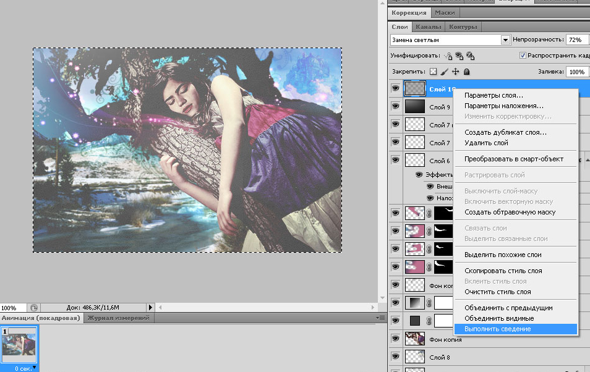
Task: Select Объединить с предыдущим menu item
Action: (x=508, y=308)
